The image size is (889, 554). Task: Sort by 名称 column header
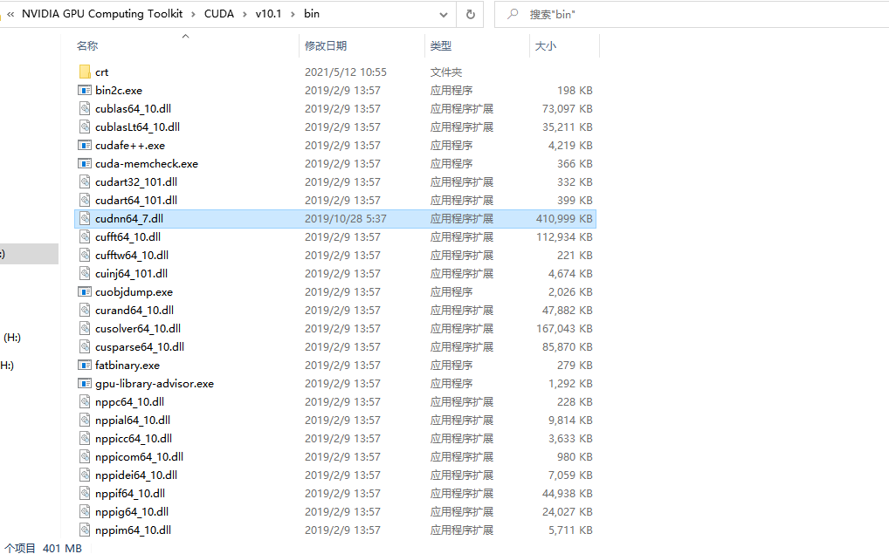[87, 46]
